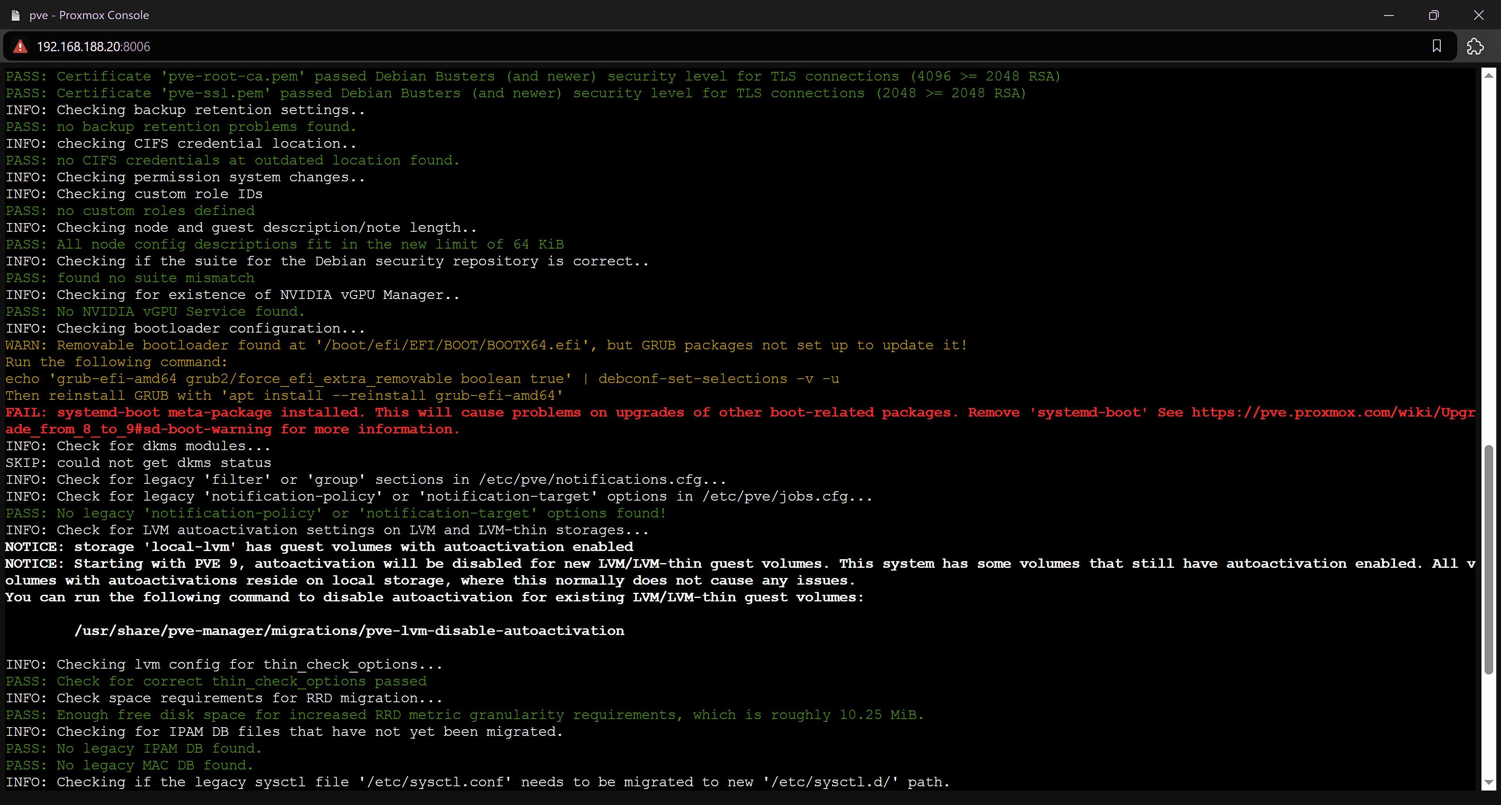Click the PASS: no backup retention problems line

(x=181, y=126)
